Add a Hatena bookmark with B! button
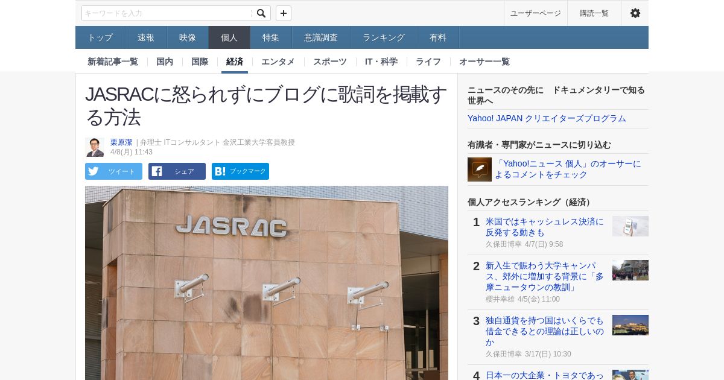 point(240,171)
